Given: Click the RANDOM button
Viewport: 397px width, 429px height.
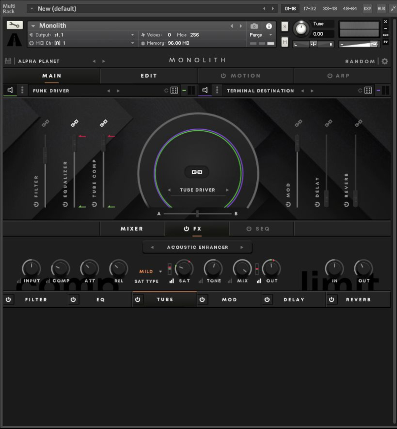Looking at the screenshot, I should click(360, 62).
